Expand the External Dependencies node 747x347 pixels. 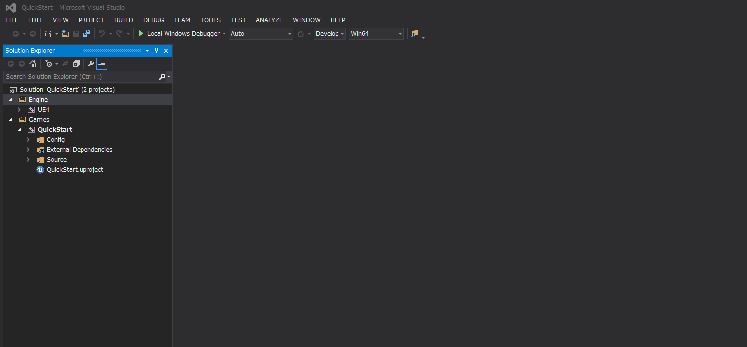click(x=28, y=150)
